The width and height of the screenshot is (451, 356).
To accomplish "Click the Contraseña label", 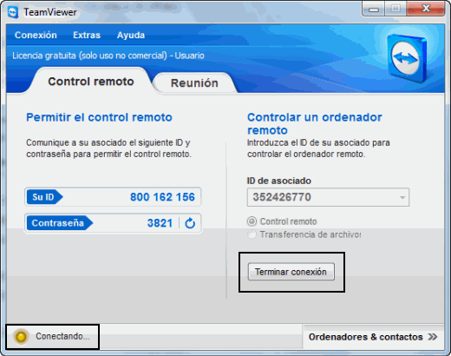I will pyautogui.click(x=60, y=223).
